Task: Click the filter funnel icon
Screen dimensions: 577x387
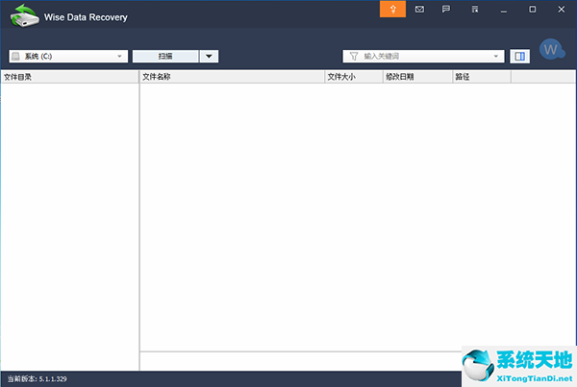Action: [x=353, y=57]
